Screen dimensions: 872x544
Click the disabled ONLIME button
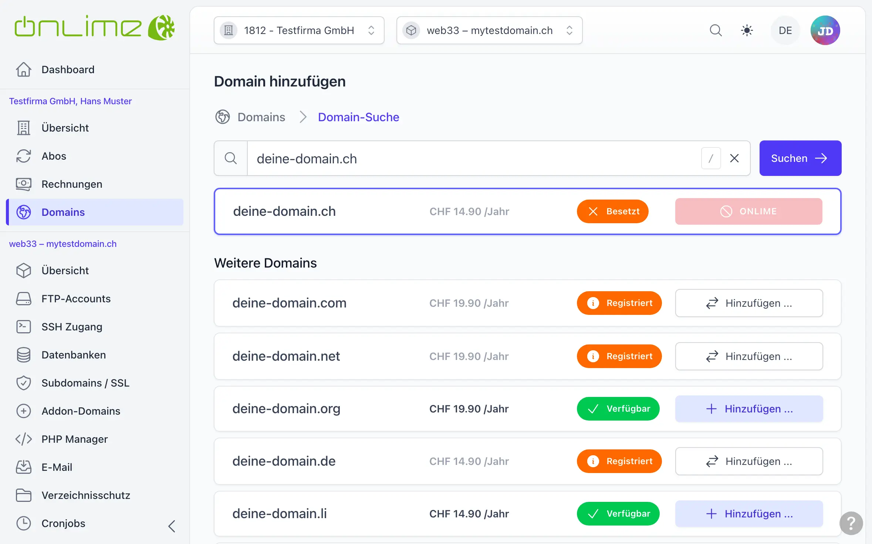(748, 211)
